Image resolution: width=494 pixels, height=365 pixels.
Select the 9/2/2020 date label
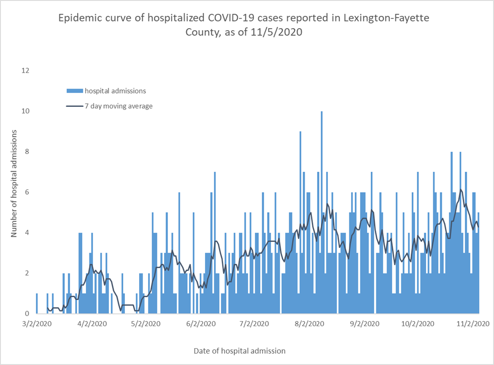[364, 324]
